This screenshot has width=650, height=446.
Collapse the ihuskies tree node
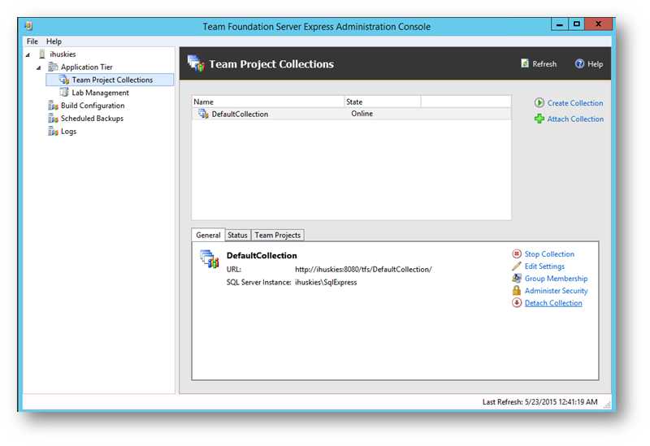coord(28,54)
